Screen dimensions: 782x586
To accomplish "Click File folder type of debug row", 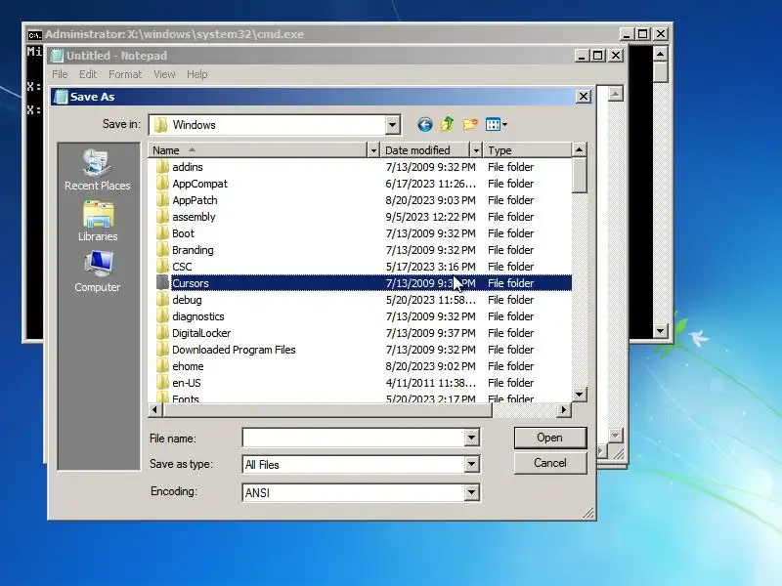I will coord(510,300).
